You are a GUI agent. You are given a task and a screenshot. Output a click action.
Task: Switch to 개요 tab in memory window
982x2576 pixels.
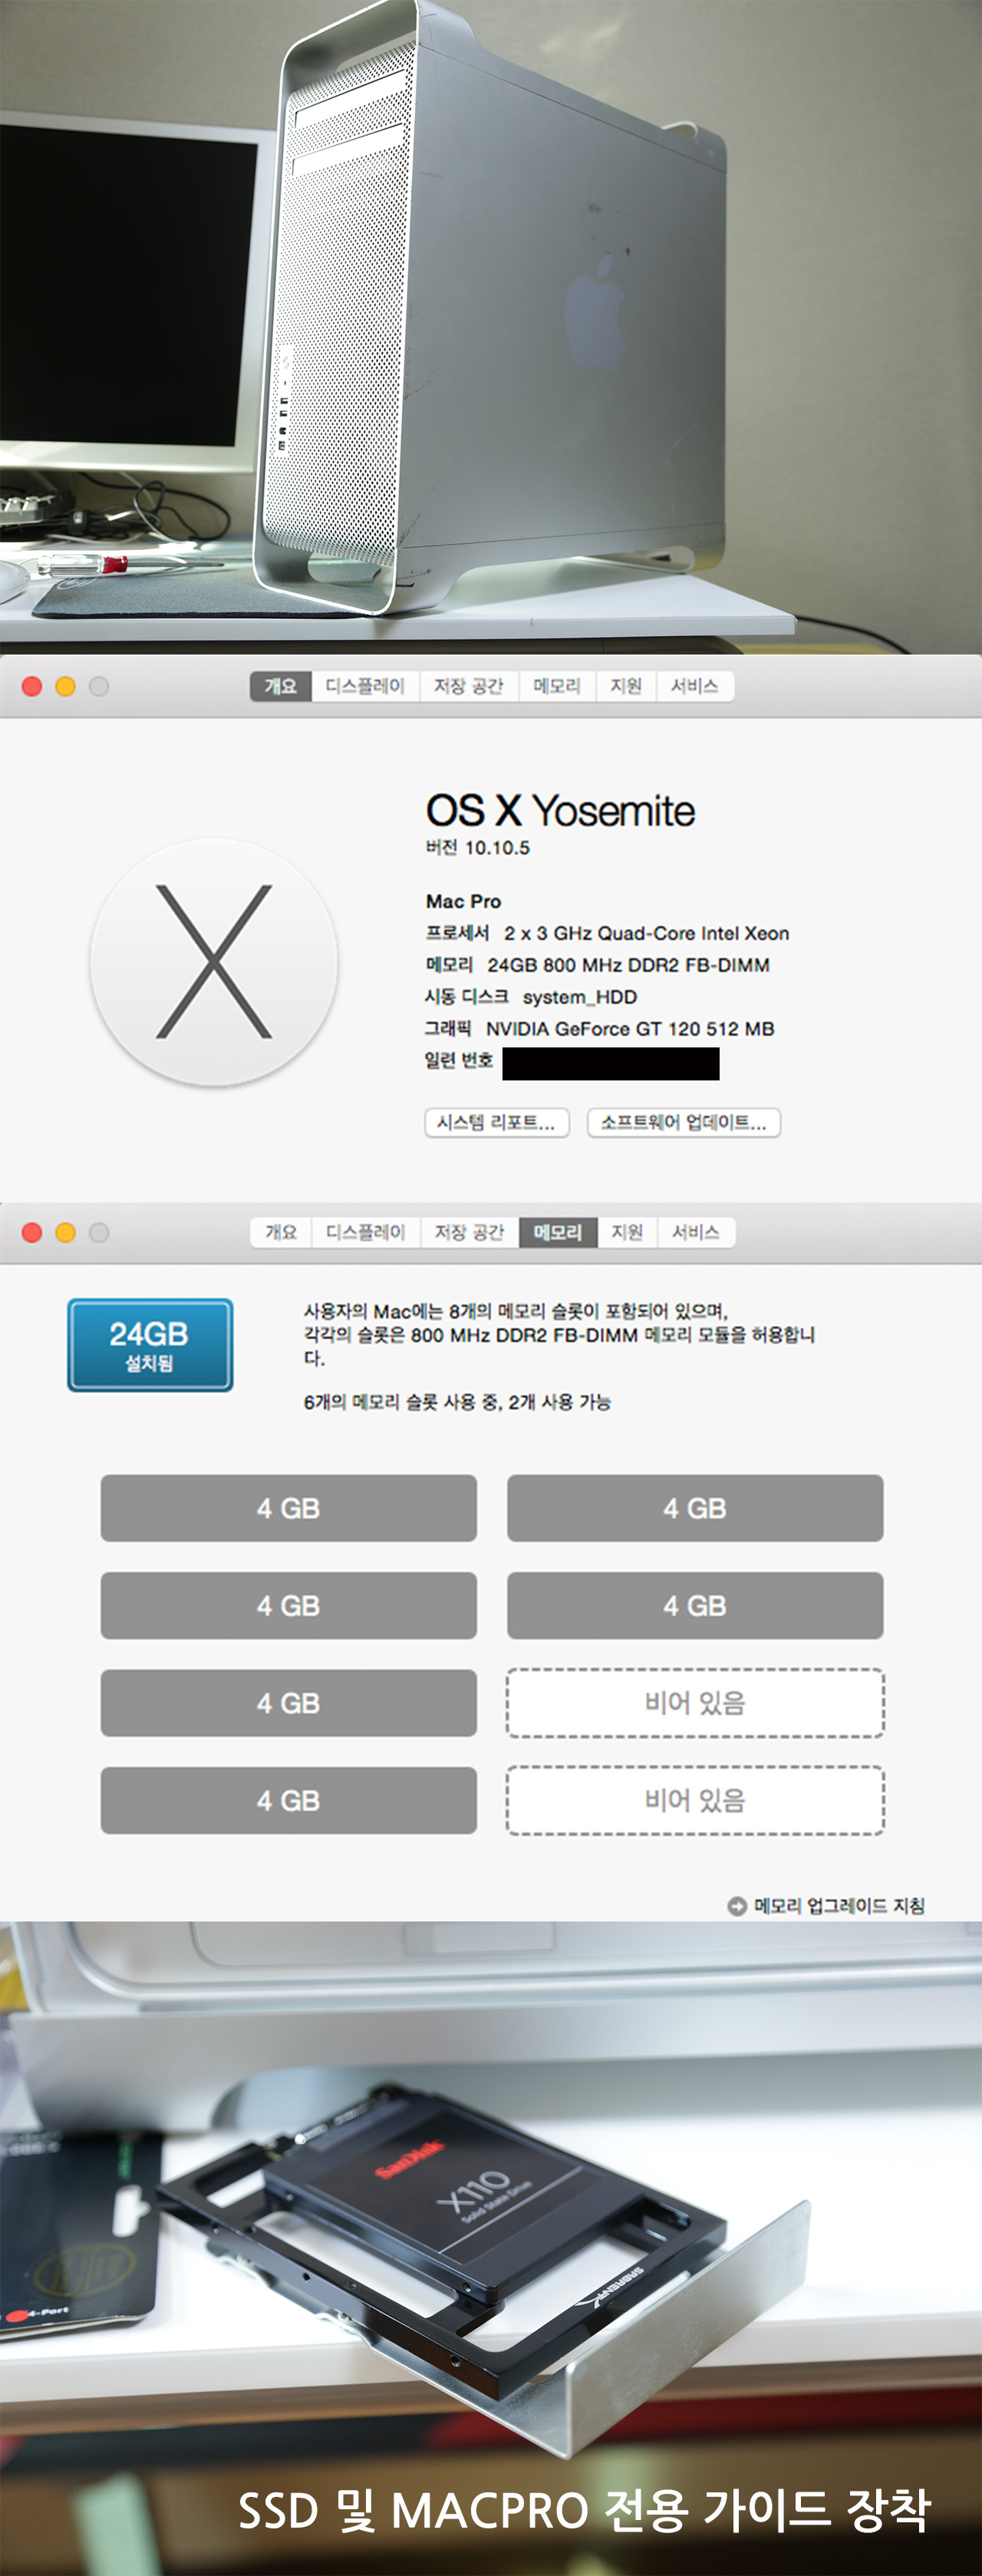[x=281, y=1232]
